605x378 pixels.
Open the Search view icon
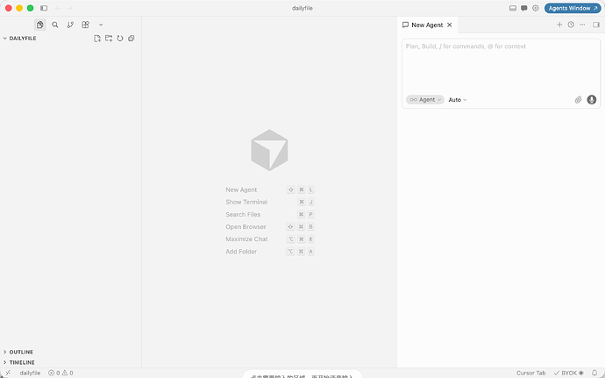(x=55, y=25)
